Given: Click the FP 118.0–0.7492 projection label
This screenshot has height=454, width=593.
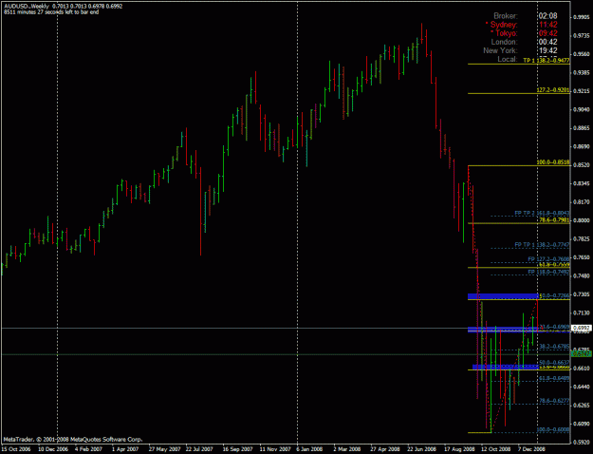Looking at the screenshot, I should pyautogui.click(x=548, y=273).
